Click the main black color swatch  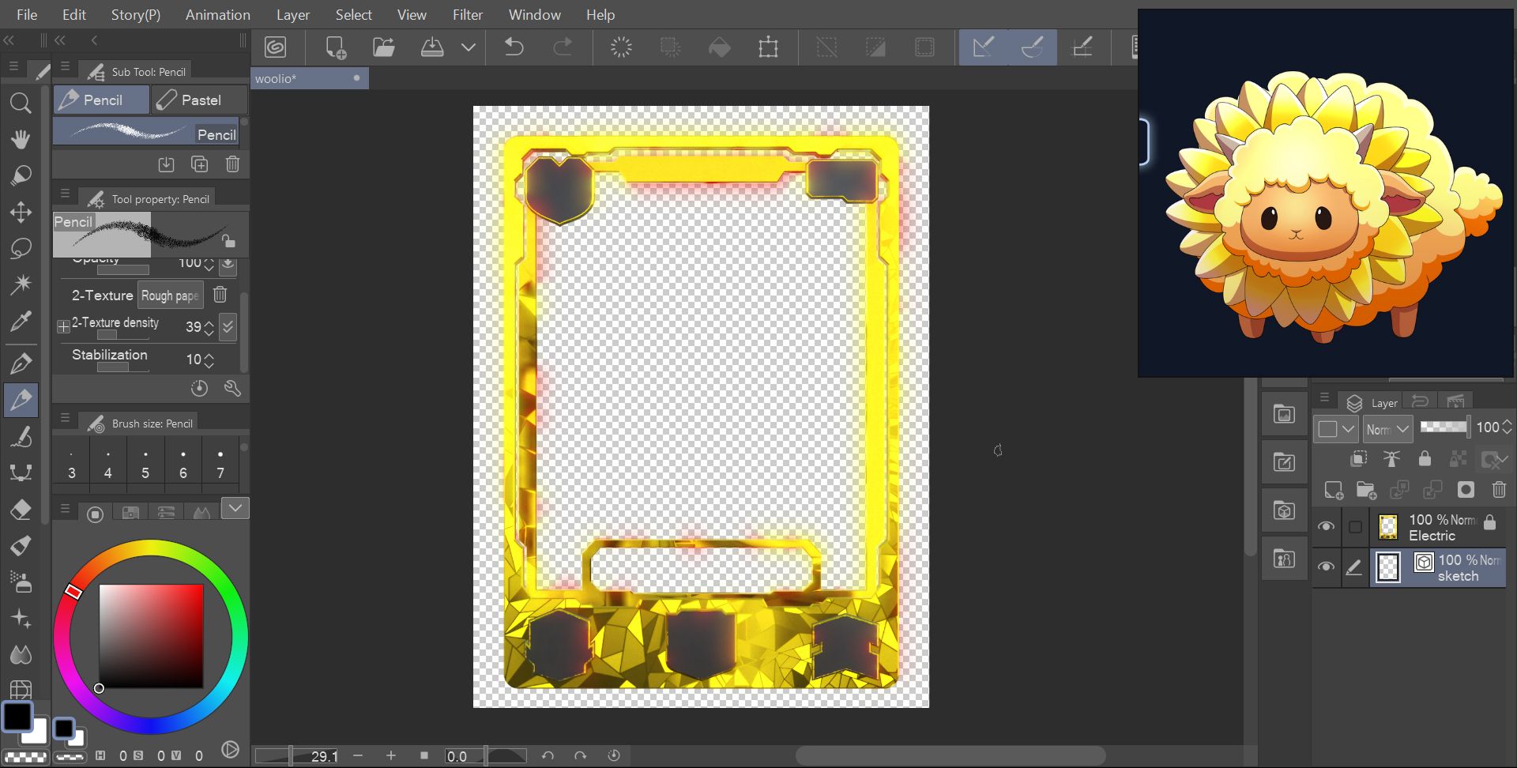coord(17,717)
